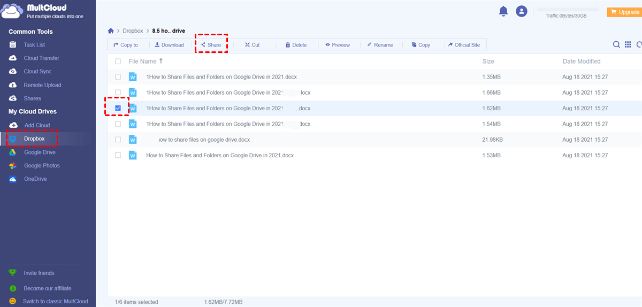642x307 pixels.
Task: Switch to grid view
Action: 628,45
